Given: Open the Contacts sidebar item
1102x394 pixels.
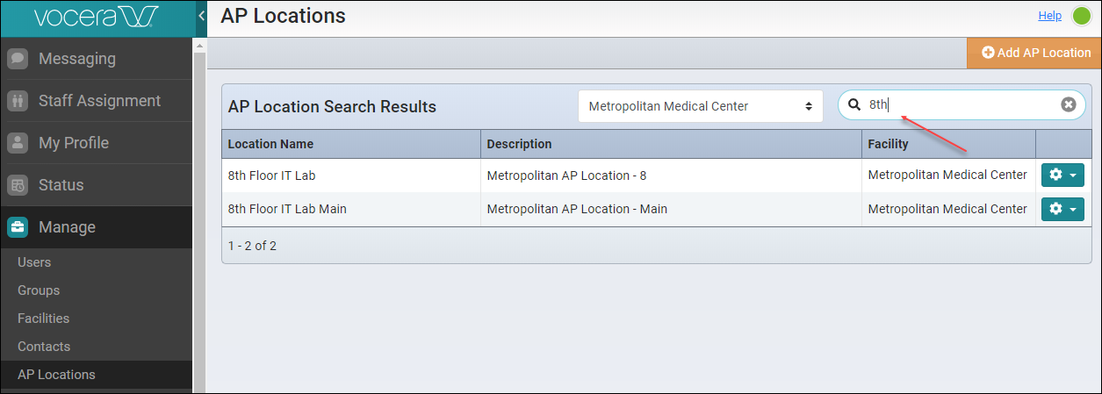Looking at the screenshot, I should [44, 347].
